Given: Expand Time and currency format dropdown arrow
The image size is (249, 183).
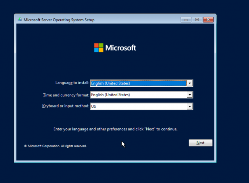Looking at the screenshot, I should tap(189, 95).
